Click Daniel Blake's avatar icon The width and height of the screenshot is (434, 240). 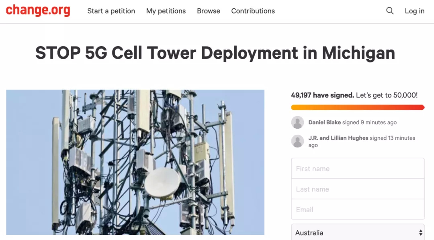(297, 122)
